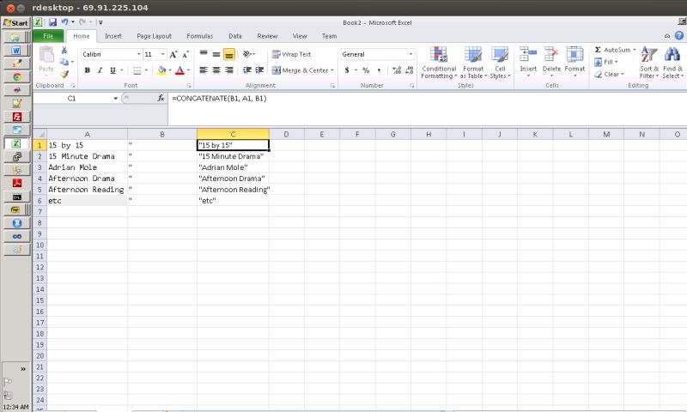
Task: Switch to the Formulas tab
Action: tap(200, 36)
